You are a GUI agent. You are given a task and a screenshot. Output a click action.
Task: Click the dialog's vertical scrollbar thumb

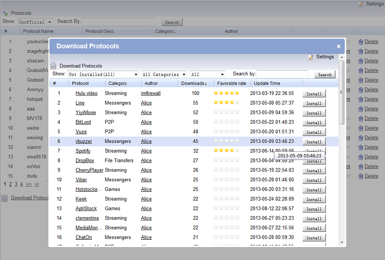341,93
